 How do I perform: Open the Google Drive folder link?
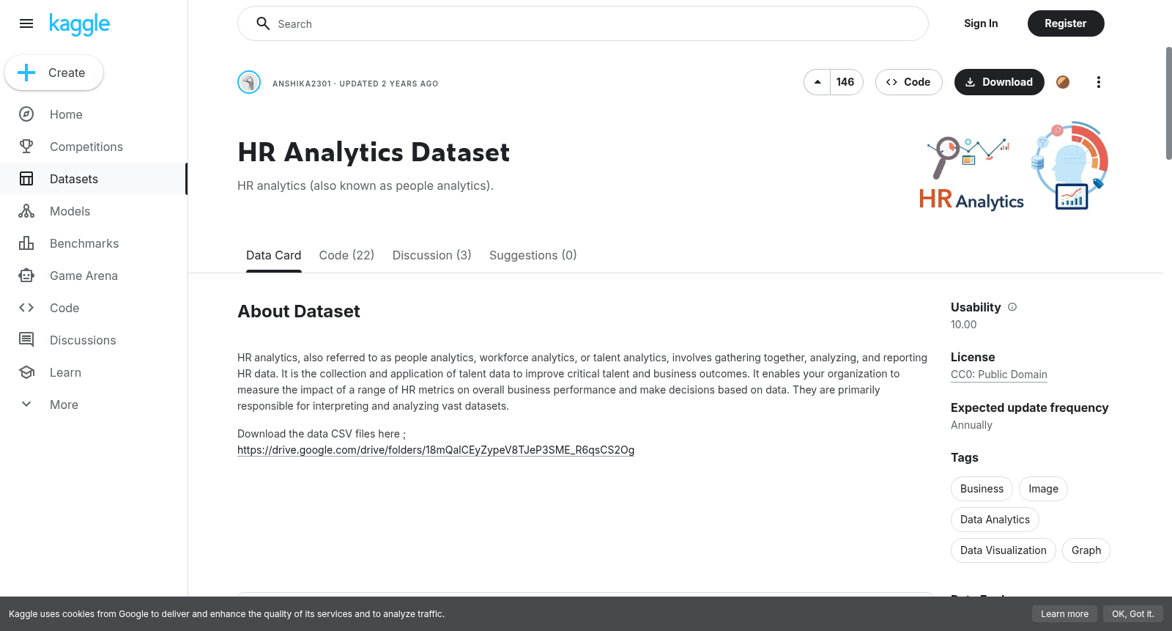click(436, 450)
